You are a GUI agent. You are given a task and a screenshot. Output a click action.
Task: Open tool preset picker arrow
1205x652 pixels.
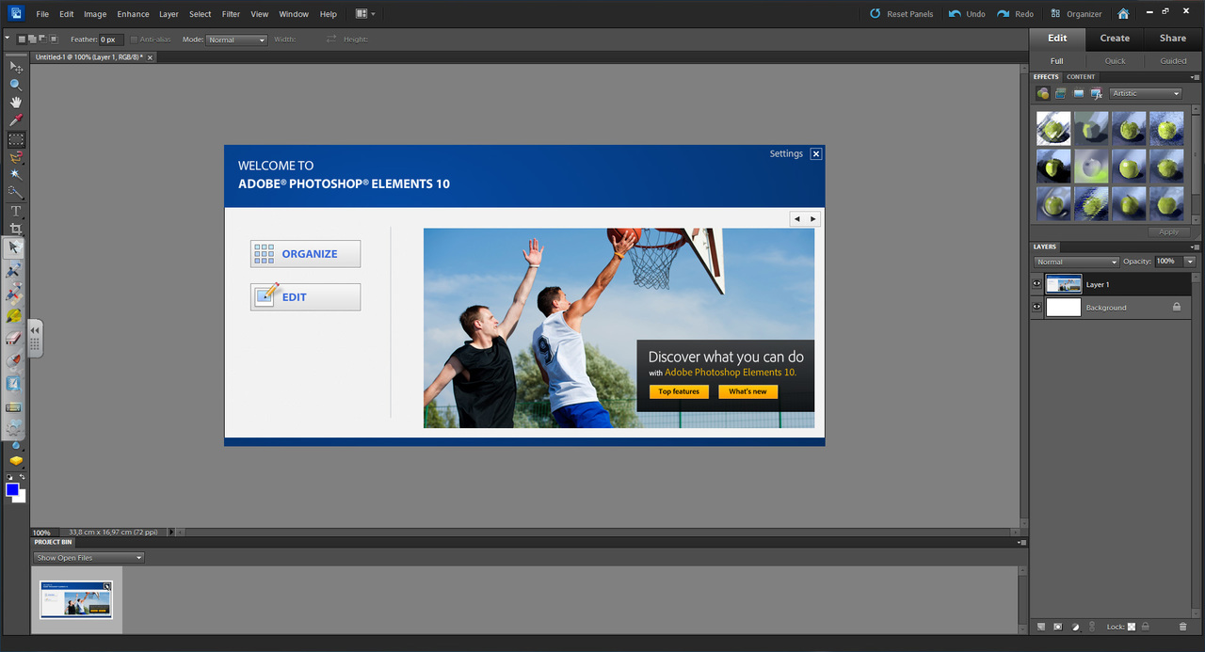tap(8, 39)
